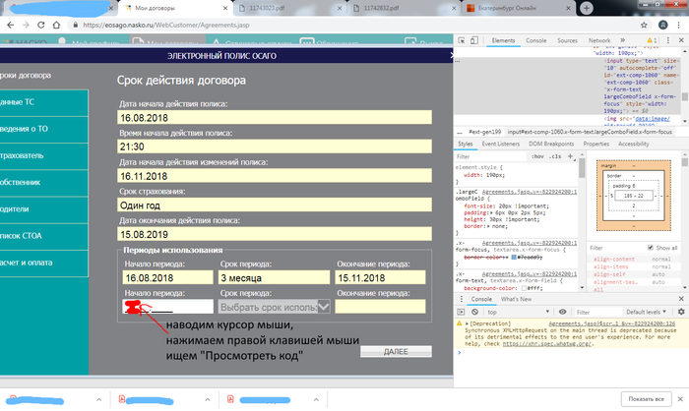Open the 'top' JavaScript context dropdown
Image resolution: width=689 pixels, height=411 pixels.
(x=517, y=310)
